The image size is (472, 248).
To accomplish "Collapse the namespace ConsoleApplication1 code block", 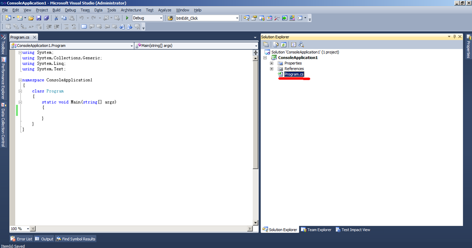I will coord(19,80).
